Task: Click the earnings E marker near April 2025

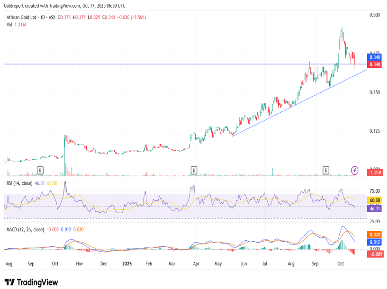Action: click(x=194, y=170)
